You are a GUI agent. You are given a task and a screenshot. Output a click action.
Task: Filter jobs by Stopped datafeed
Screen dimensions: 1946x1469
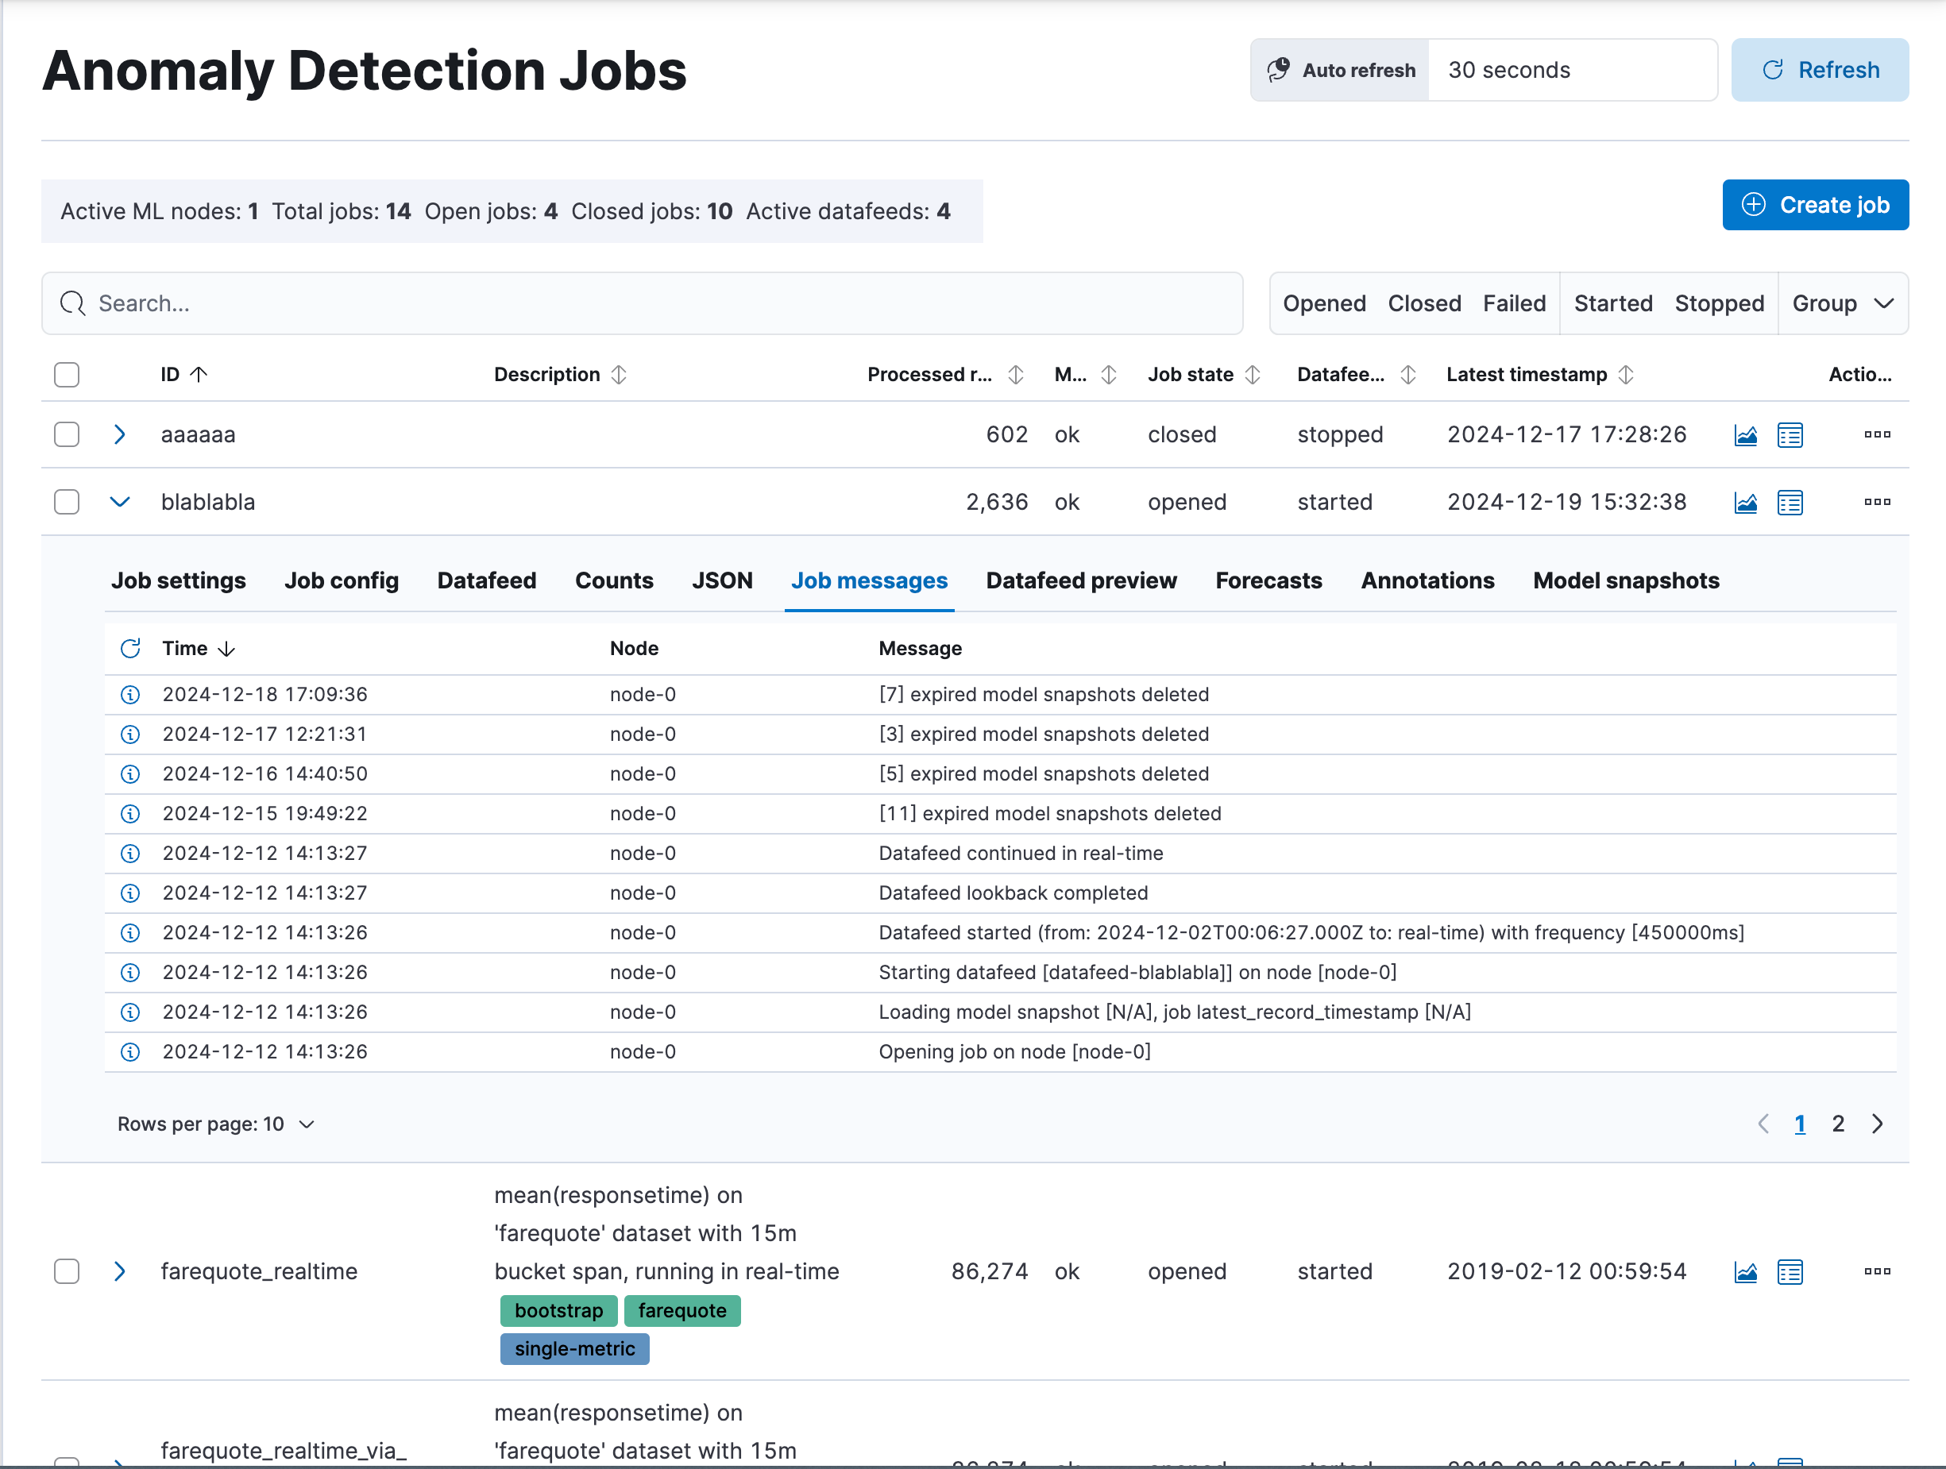(1719, 303)
